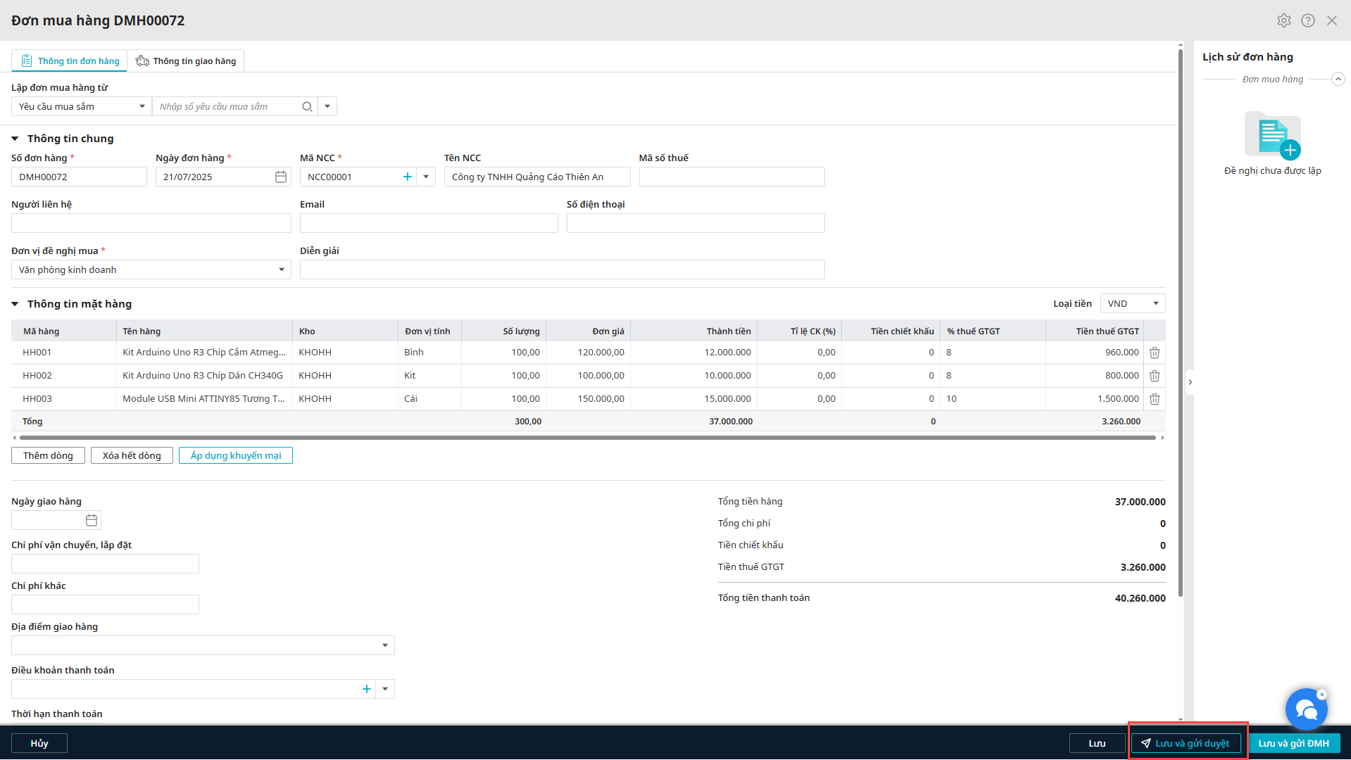Open calendar picker for Ngày đơn hàng

click(x=281, y=177)
